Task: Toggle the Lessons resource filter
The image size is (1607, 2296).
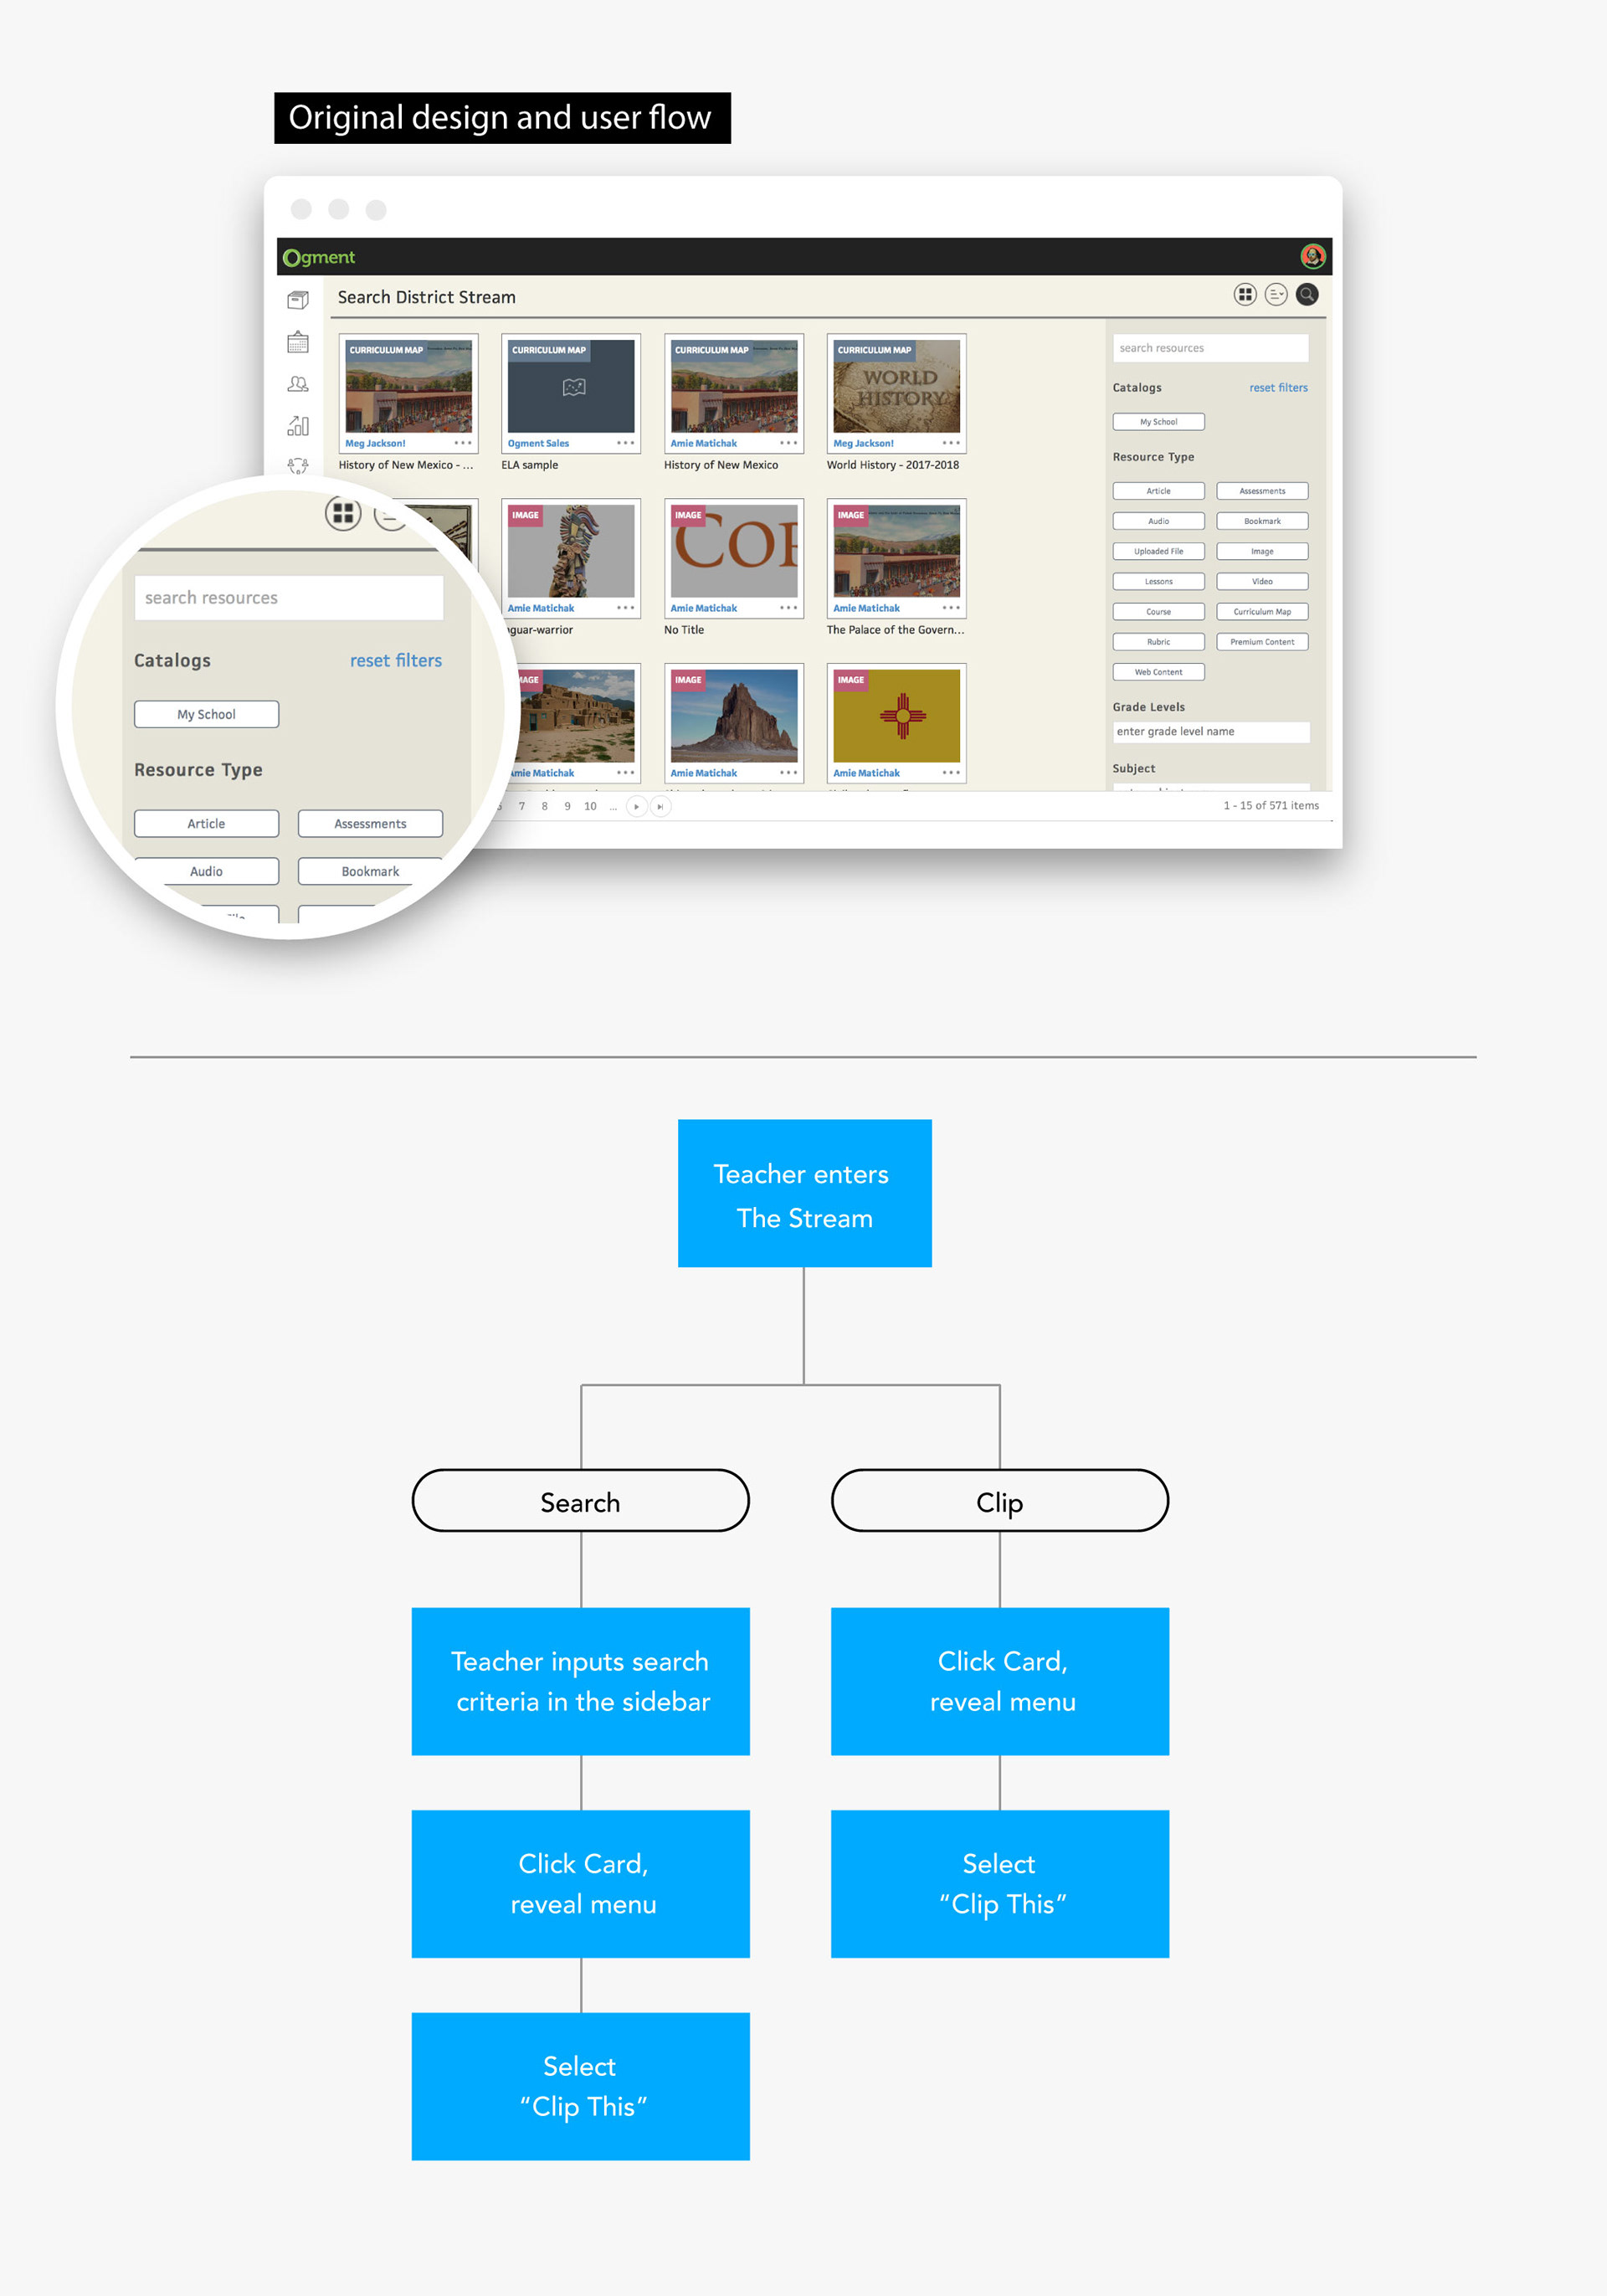Action: coord(1158,581)
